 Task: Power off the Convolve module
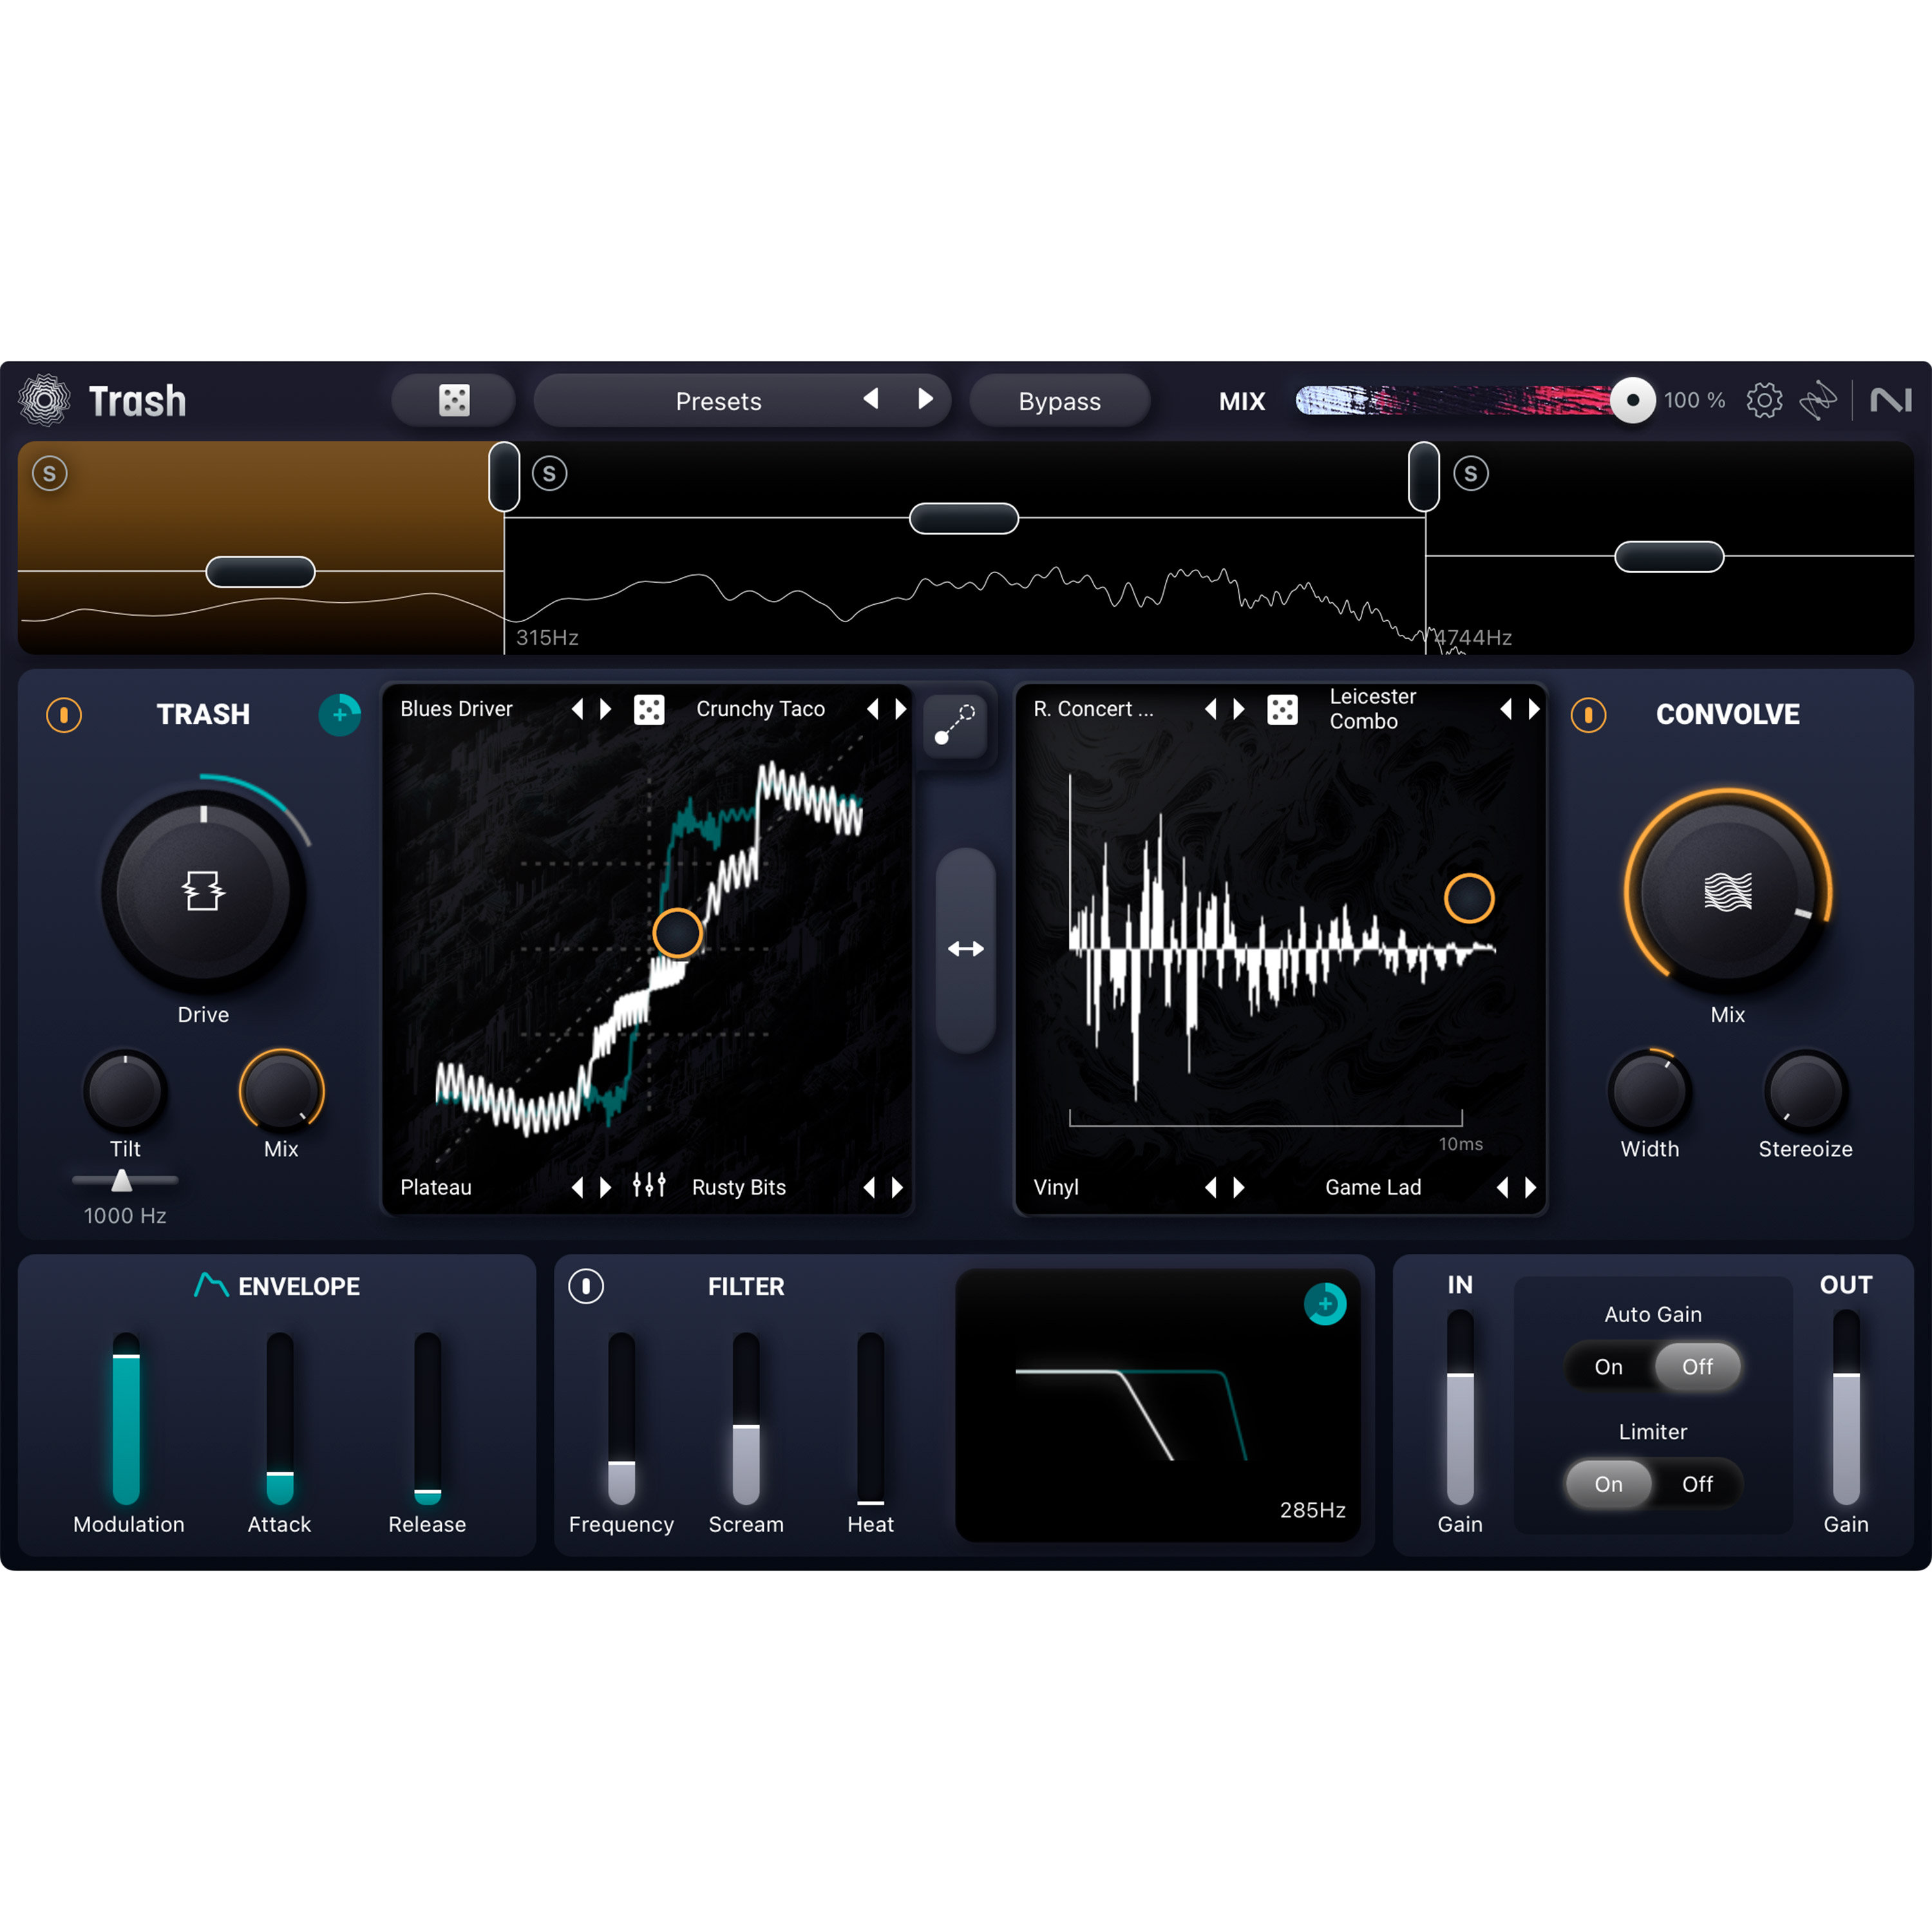1588,715
